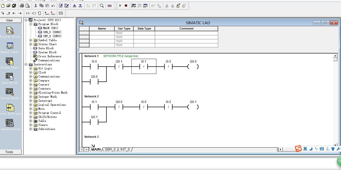Viewport: 341px width, 170px height.
Task: Collapse the Instructions tree node
Action: point(26,64)
